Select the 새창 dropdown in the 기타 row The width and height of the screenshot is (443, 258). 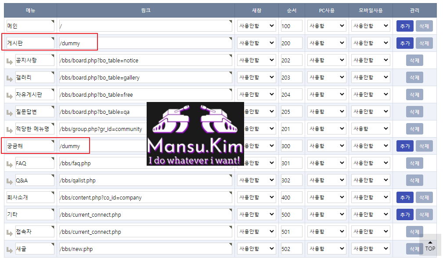coord(256,214)
